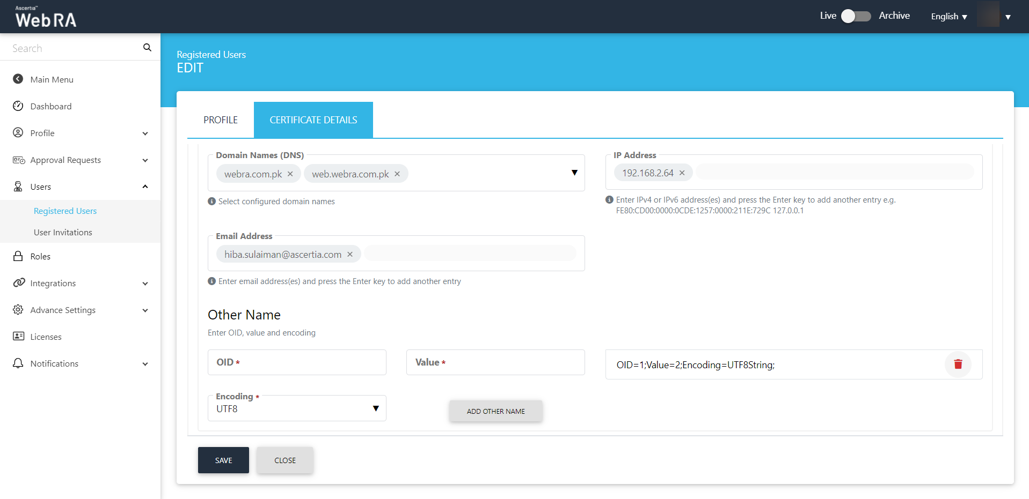This screenshot has height=499, width=1029.
Task: Toggle the Live/Archive switch
Action: [x=856, y=16]
